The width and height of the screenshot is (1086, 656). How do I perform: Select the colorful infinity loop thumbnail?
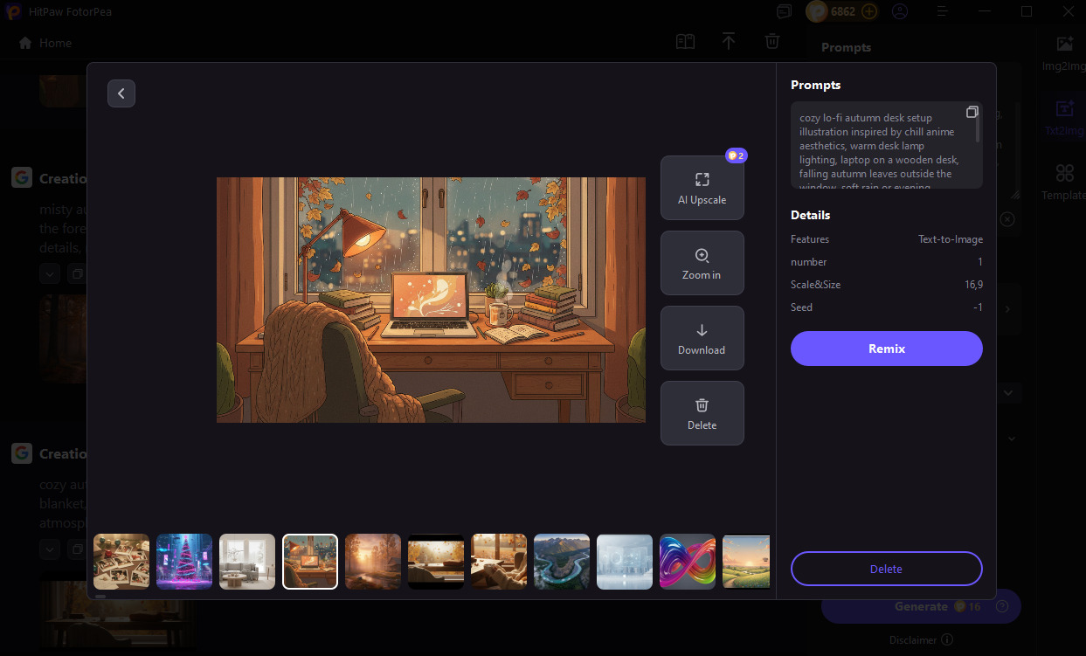688,562
